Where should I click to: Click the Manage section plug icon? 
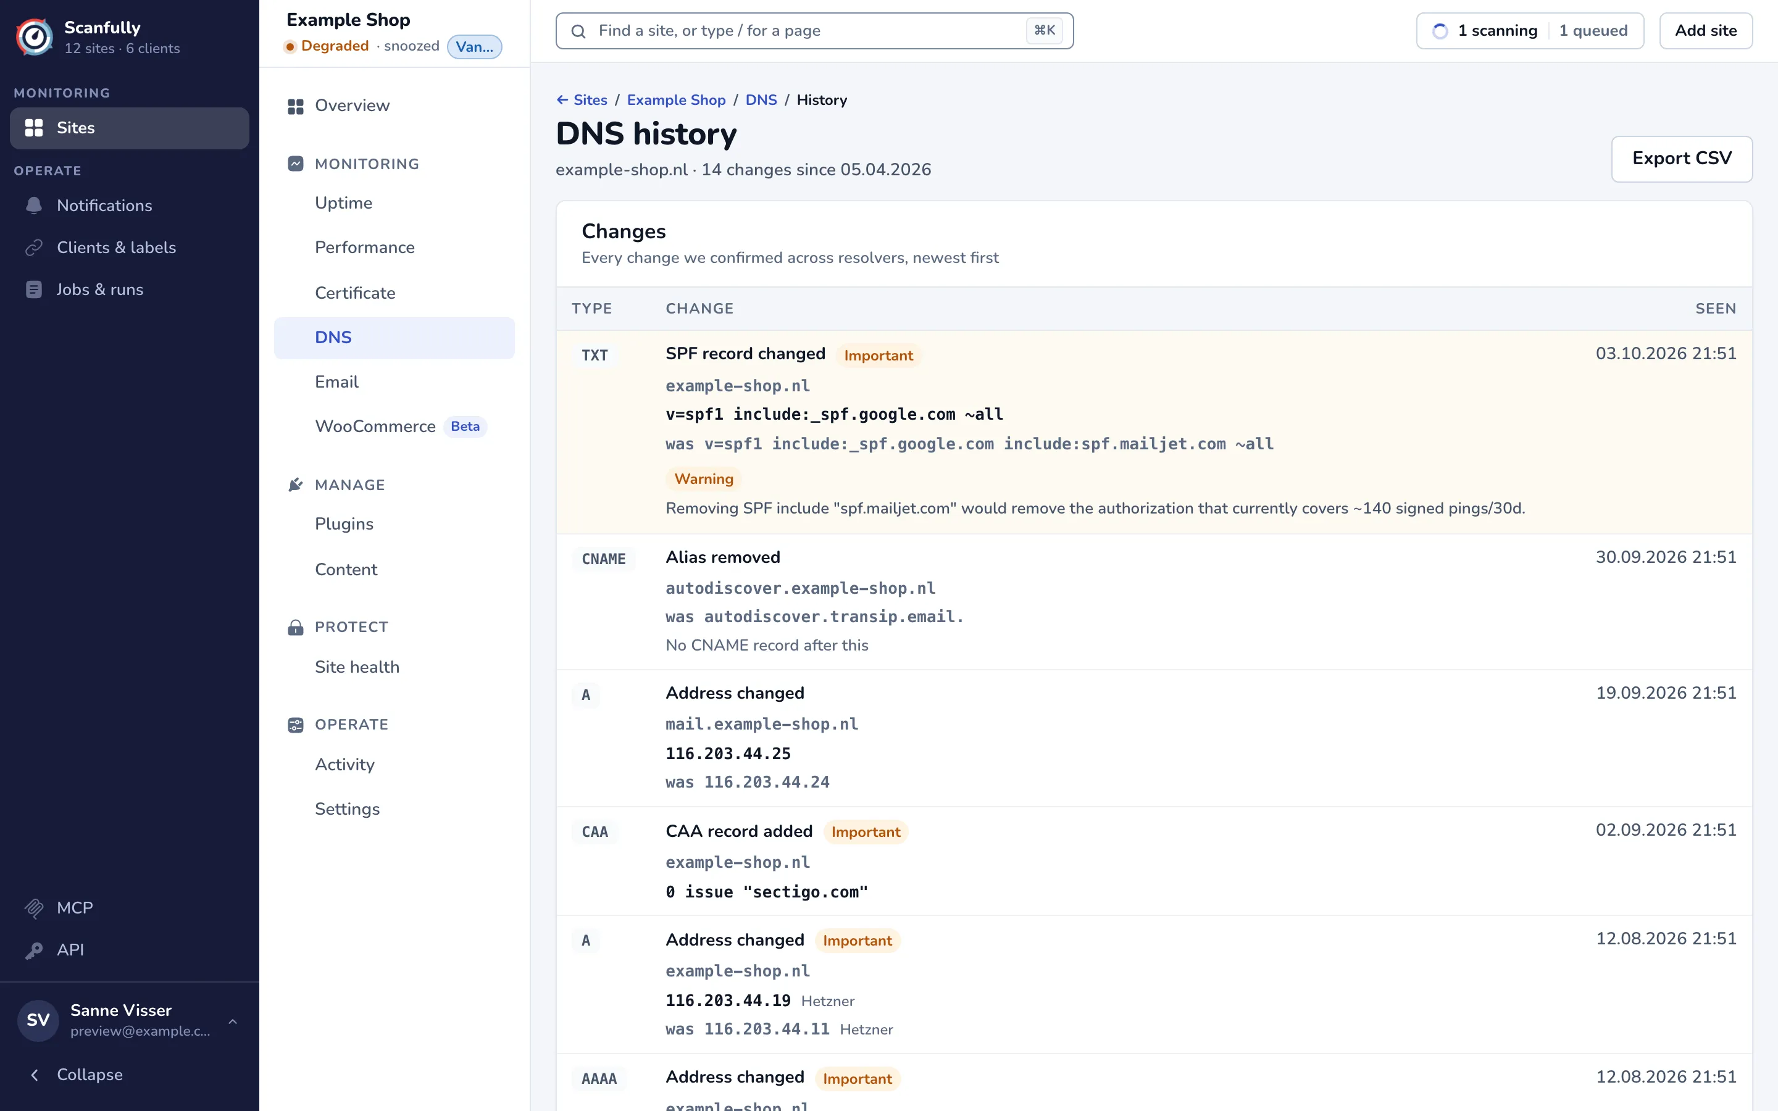pos(295,485)
